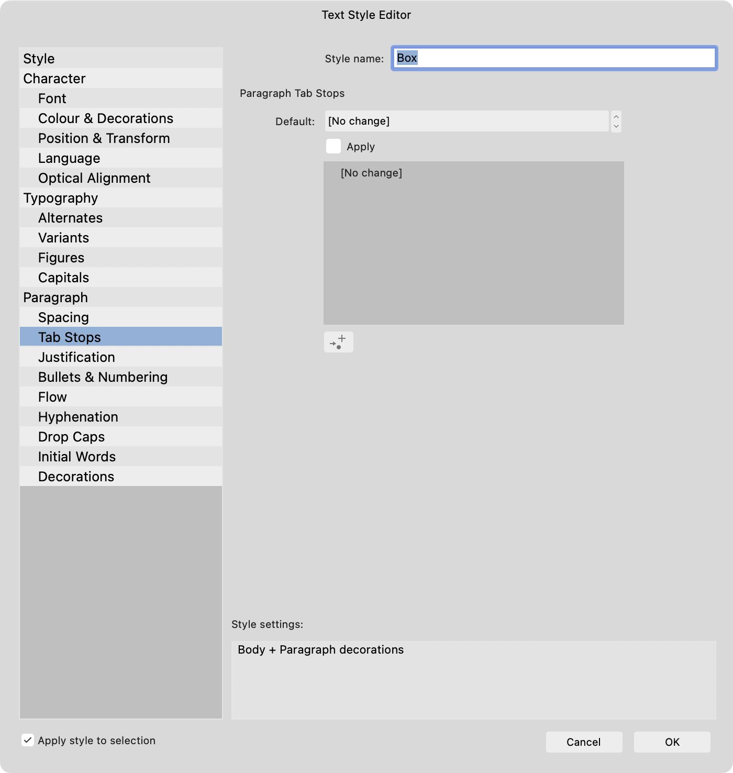Open Position & Transform settings

104,138
